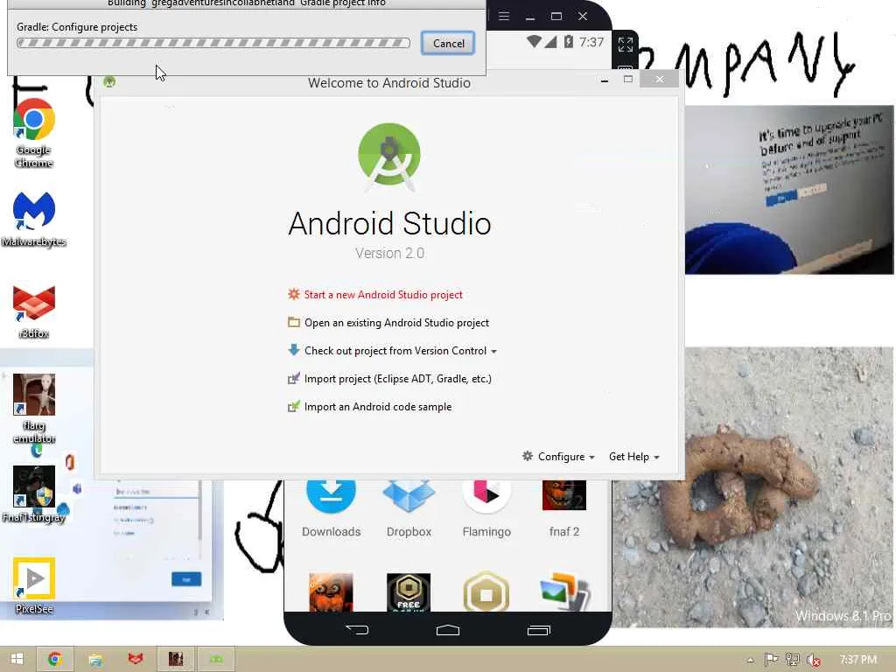Open the Malwarebytes desktop shortcut
Screen dimensions: 896x672
pos(34,219)
